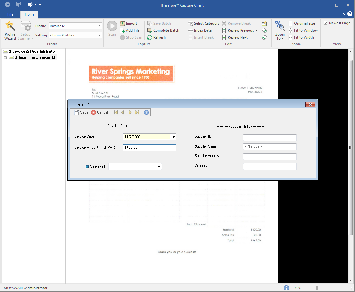Go to the last record arrow in dialog
355x292 pixels.
137,112
